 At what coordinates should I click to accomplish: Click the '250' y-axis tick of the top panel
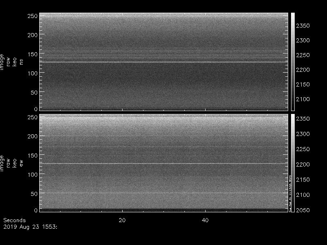pyautogui.click(x=32, y=16)
